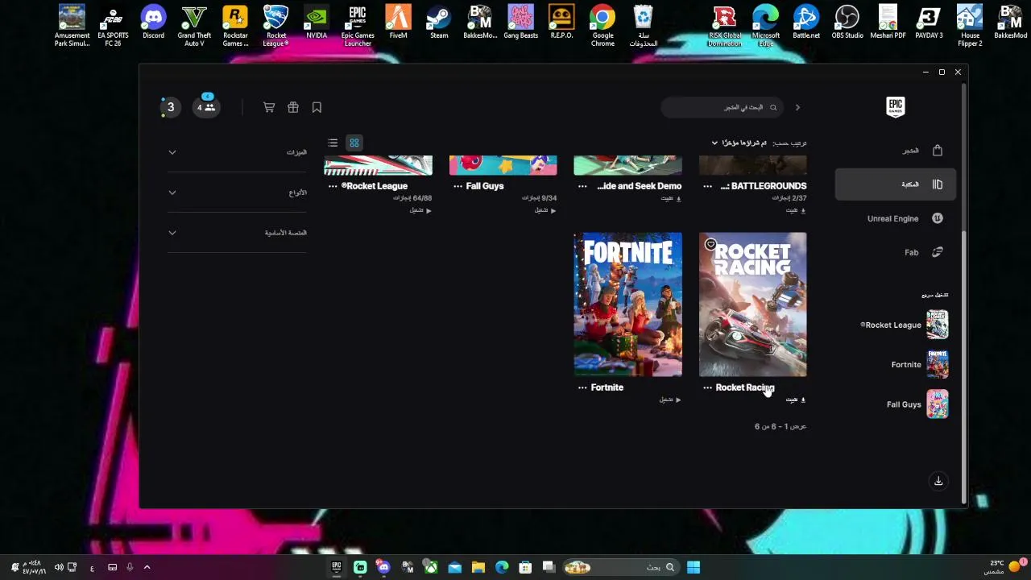1031x580 pixels.
Task: Click install button under Hide and Seek Demo
Action: click(671, 198)
